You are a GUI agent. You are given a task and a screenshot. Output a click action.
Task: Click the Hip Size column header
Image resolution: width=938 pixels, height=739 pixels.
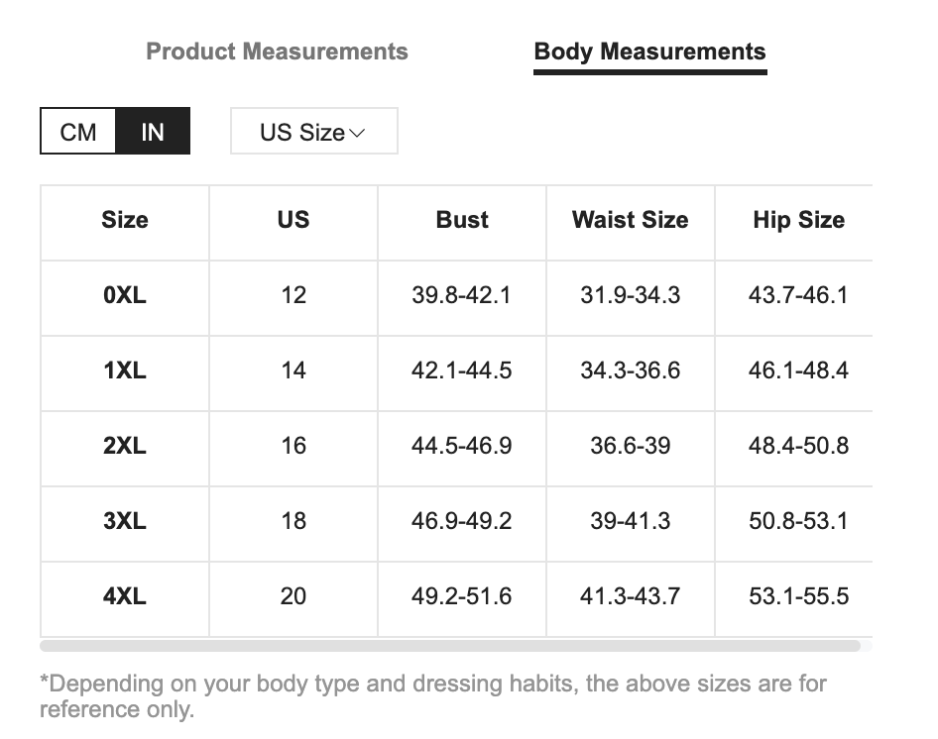click(798, 220)
